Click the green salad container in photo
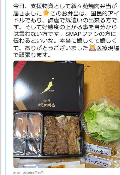The width and height of the screenshot is (120, 175). pos(100,121)
